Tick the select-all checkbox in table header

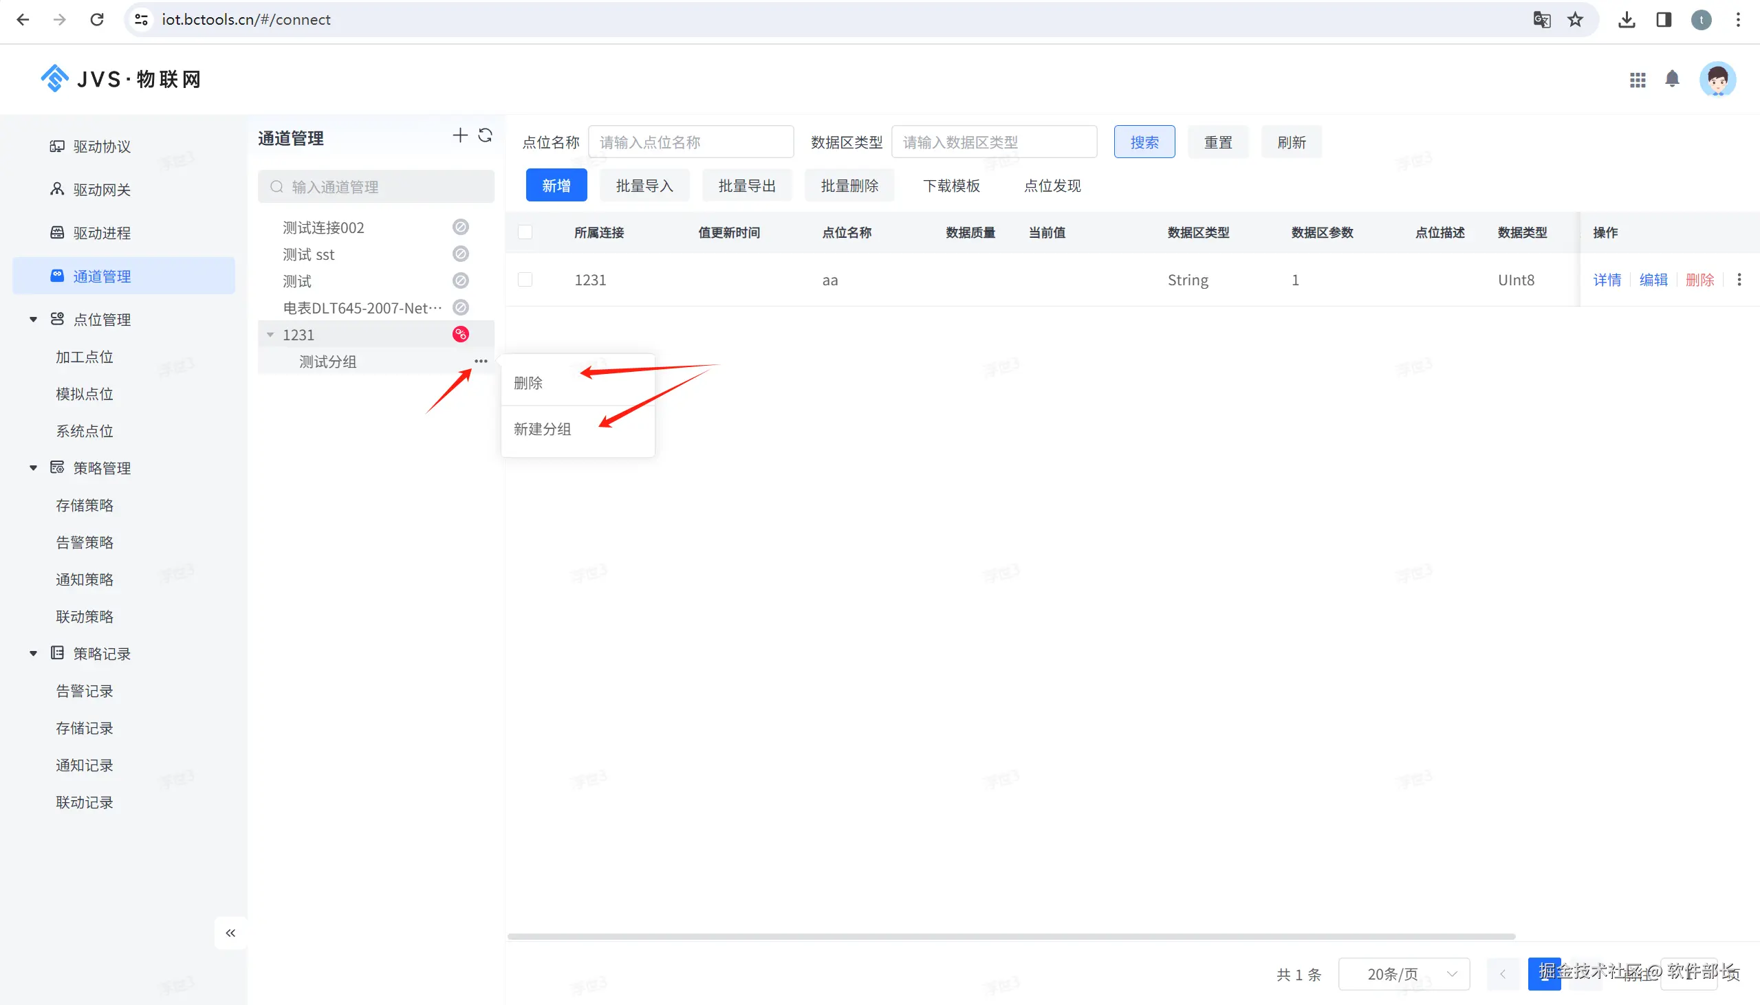pos(525,232)
